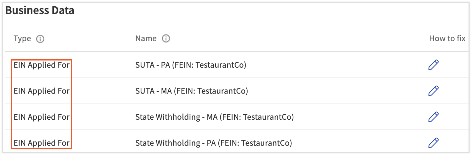
Task: Open the pencil editor for State Withholding - PA
Action: point(433,143)
